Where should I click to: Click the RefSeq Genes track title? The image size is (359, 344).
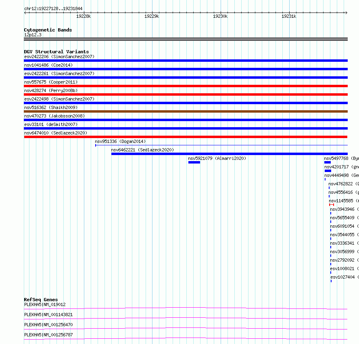(x=41, y=300)
